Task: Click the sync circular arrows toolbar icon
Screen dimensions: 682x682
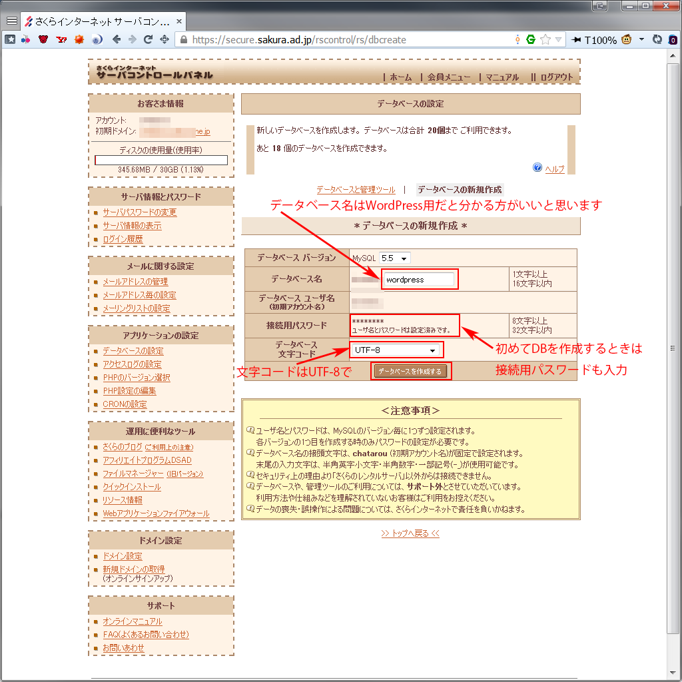Action: coord(657,39)
